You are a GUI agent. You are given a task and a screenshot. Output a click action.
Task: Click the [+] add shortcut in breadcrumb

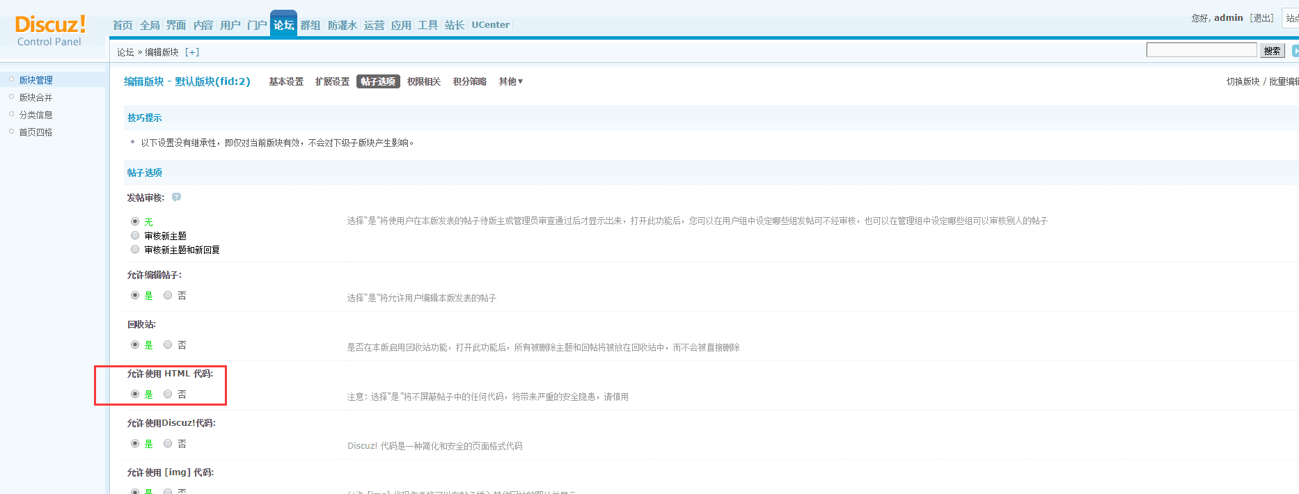(x=192, y=52)
